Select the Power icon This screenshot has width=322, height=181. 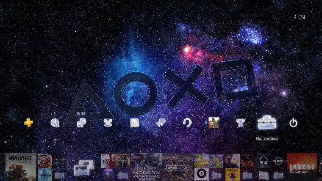tap(293, 123)
